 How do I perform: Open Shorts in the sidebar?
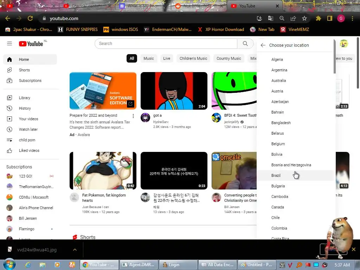pyautogui.click(x=30, y=70)
